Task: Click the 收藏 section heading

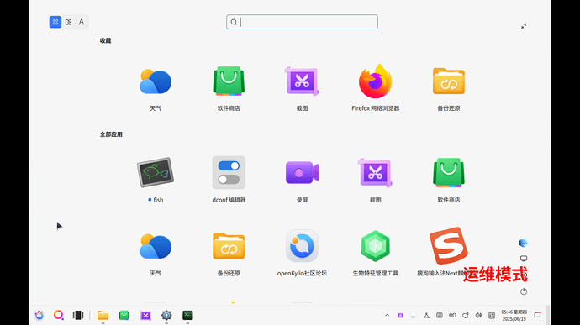Action: point(105,40)
